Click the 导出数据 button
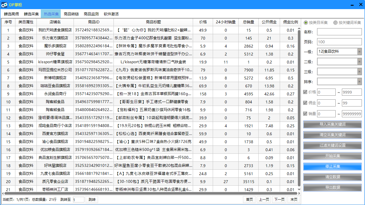The height and width of the screenshot is (205, 365). (x=332, y=187)
